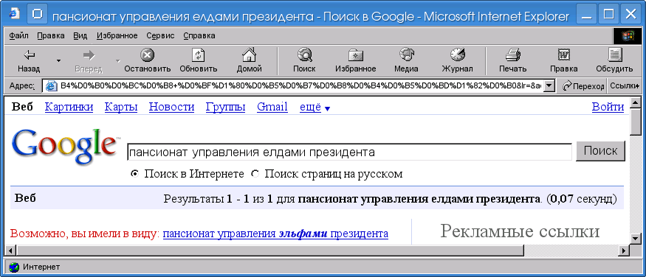Stop loading with Остановить
Screen dimensions: 646x277
pyautogui.click(x=148, y=61)
